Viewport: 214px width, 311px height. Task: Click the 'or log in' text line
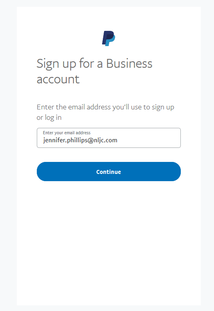49,117
